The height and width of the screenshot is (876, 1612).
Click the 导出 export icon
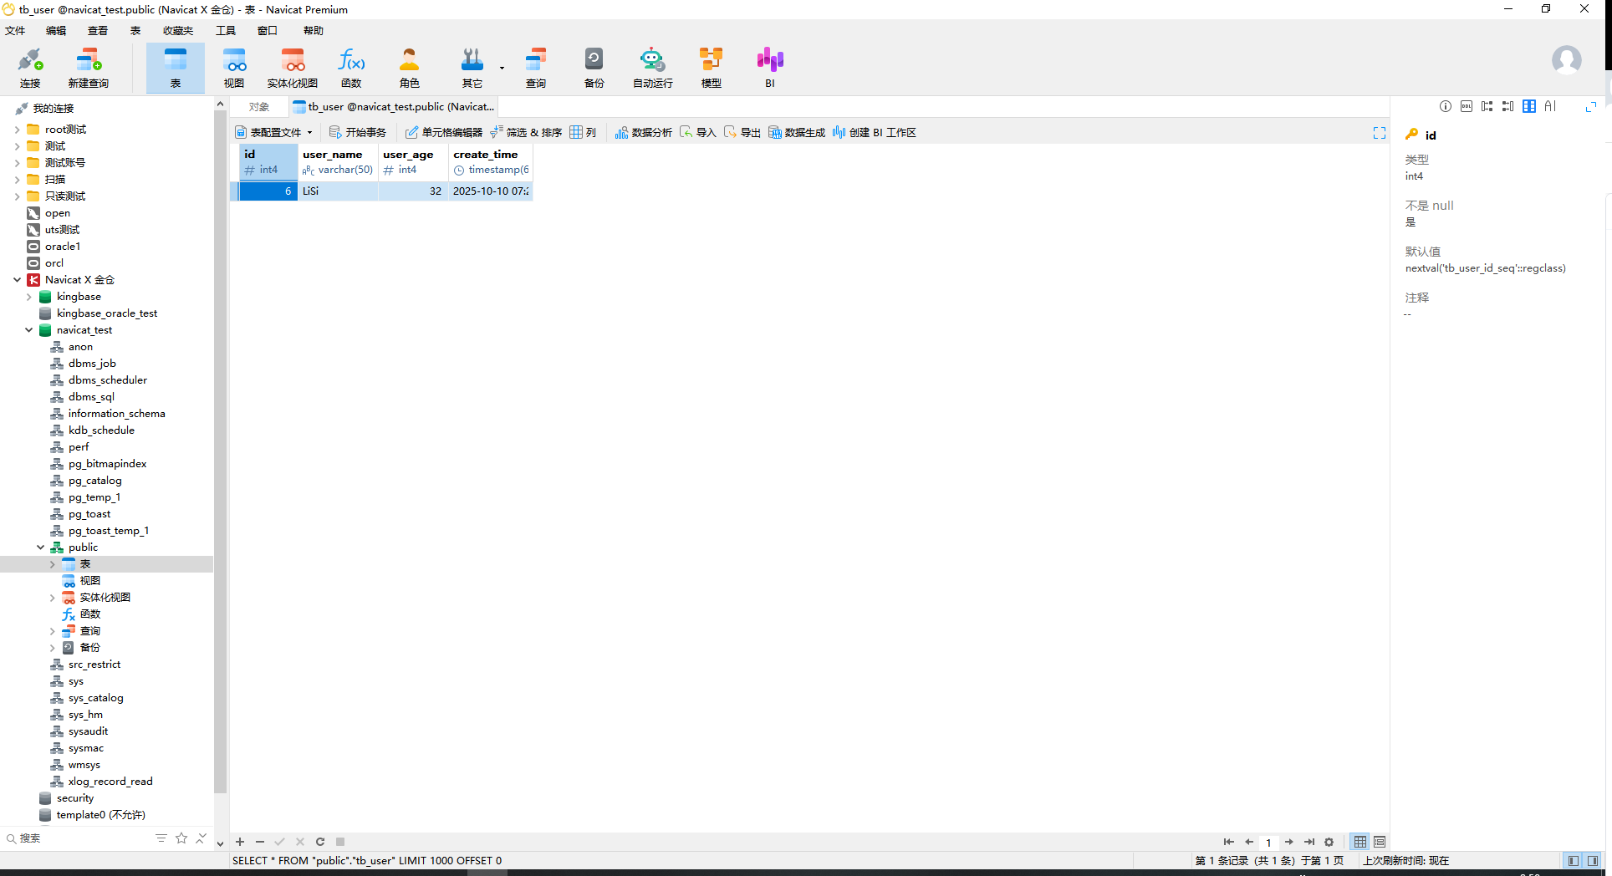coord(742,132)
